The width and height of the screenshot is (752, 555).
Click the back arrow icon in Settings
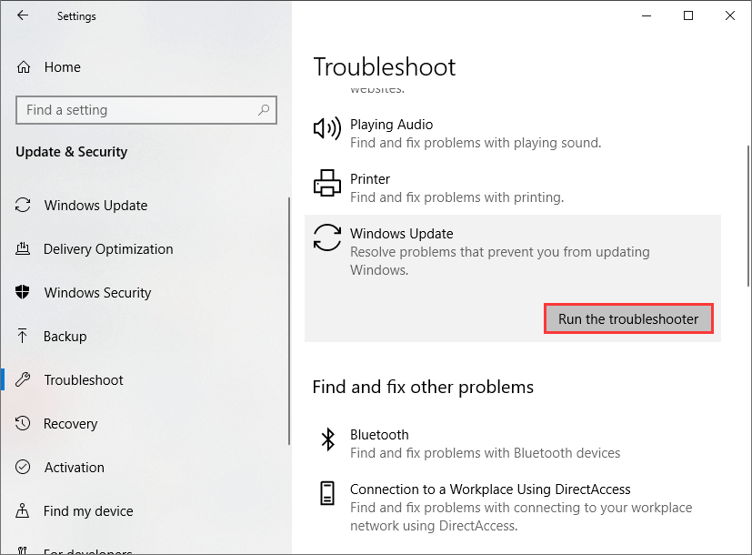23,15
